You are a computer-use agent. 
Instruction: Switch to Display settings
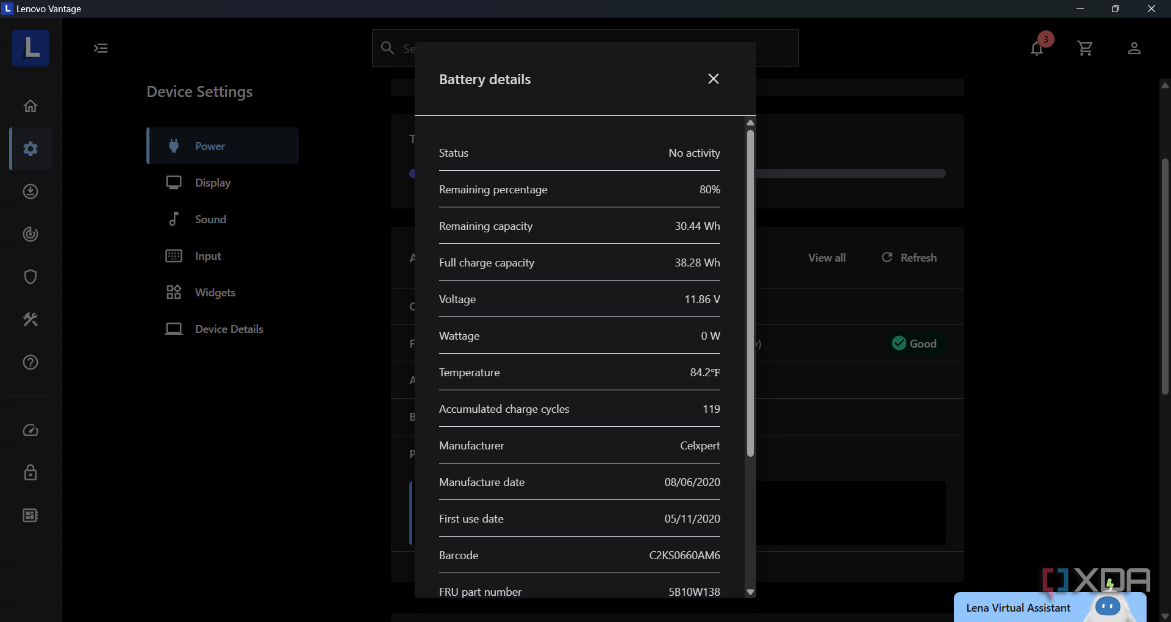(223, 182)
